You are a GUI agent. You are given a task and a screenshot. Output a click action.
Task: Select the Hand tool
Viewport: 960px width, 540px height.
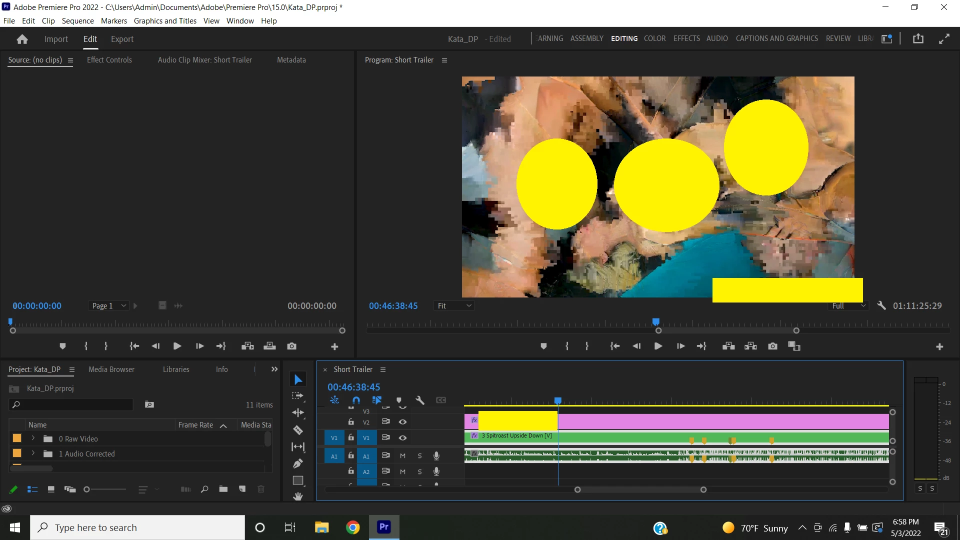coord(298,496)
